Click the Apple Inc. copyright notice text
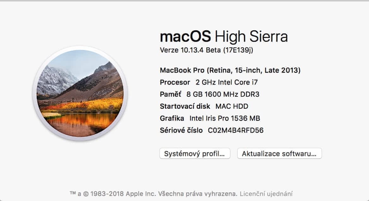 (153, 193)
